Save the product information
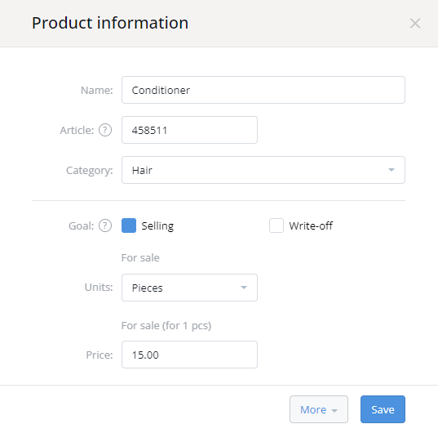 pyautogui.click(x=383, y=409)
